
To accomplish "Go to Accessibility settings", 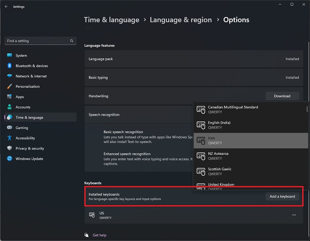I will [x=40, y=138].
